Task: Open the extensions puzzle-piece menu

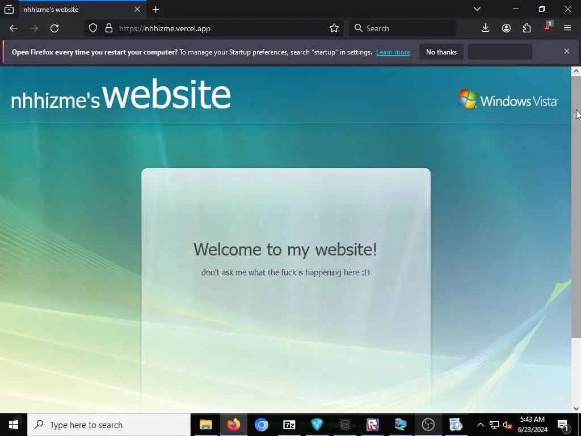Action: click(527, 28)
